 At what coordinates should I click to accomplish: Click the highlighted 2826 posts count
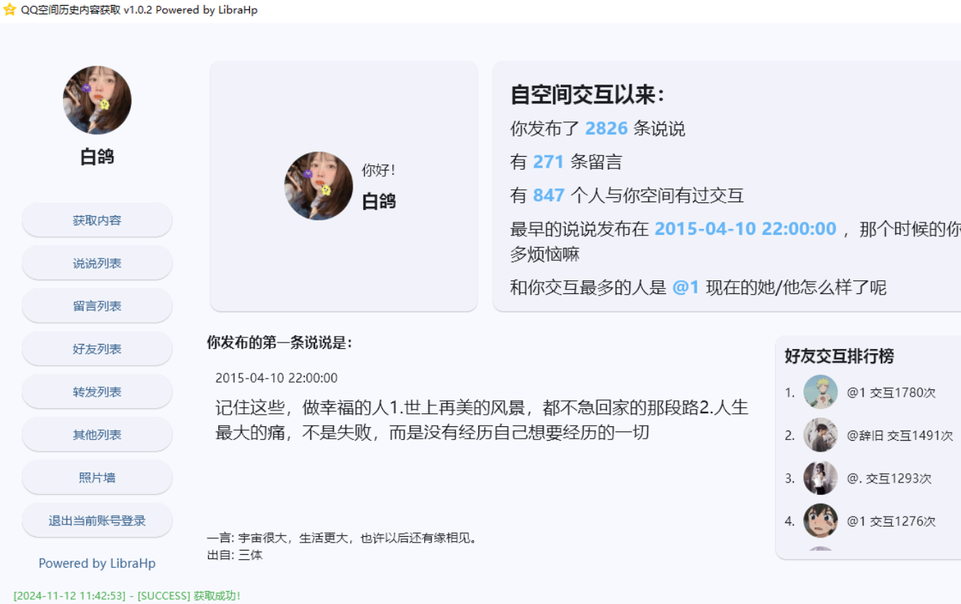click(x=606, y=129)
